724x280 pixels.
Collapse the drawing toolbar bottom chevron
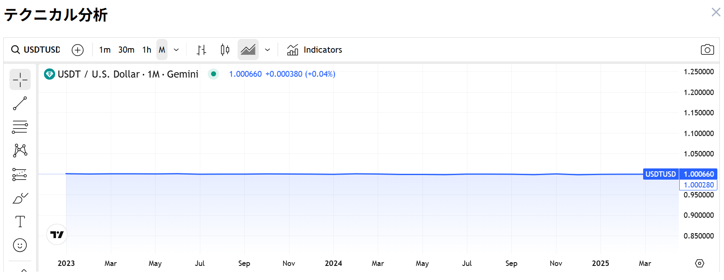pos(24,270)
